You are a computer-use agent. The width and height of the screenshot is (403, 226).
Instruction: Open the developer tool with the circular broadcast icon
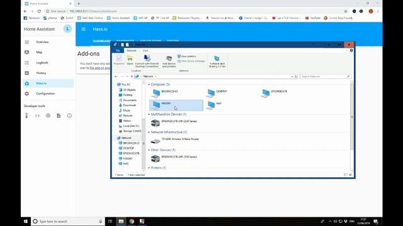click(x=48, y=116)
